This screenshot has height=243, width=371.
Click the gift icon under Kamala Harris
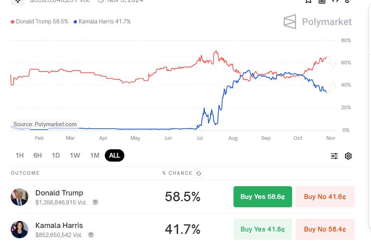tap(91, 235)
